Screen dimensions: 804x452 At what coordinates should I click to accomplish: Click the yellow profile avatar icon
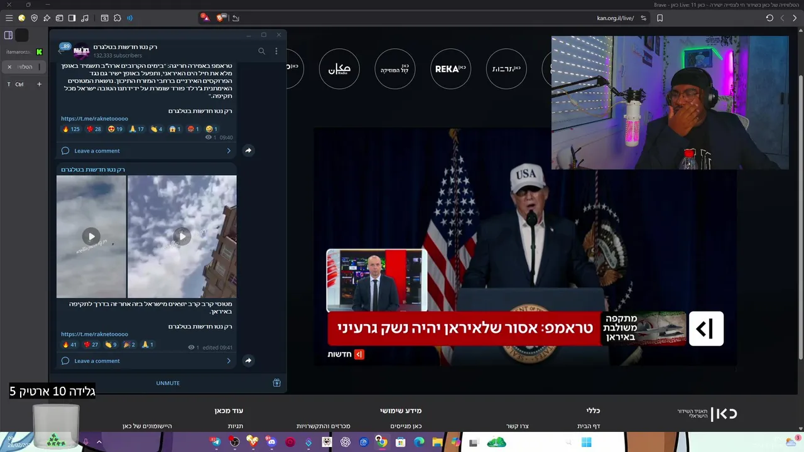21,18
